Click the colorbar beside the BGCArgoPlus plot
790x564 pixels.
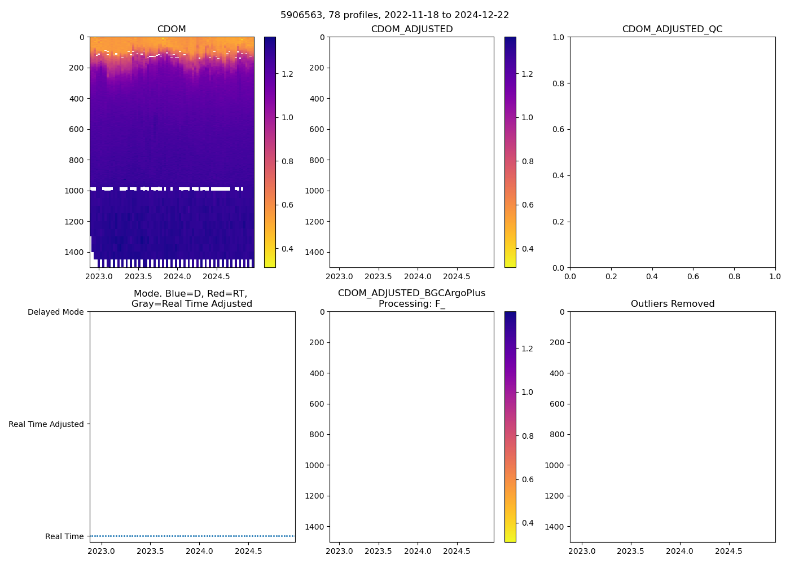tap(510, 427)
